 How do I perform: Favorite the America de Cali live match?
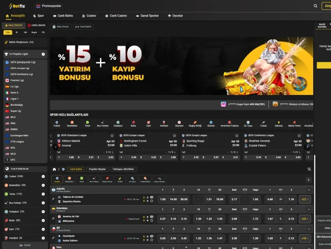(x=151, y=221)
